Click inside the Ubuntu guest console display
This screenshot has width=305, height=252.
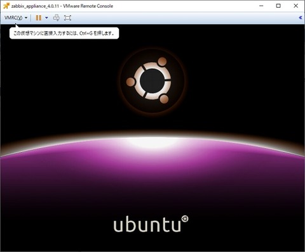(x=152, y=137)
